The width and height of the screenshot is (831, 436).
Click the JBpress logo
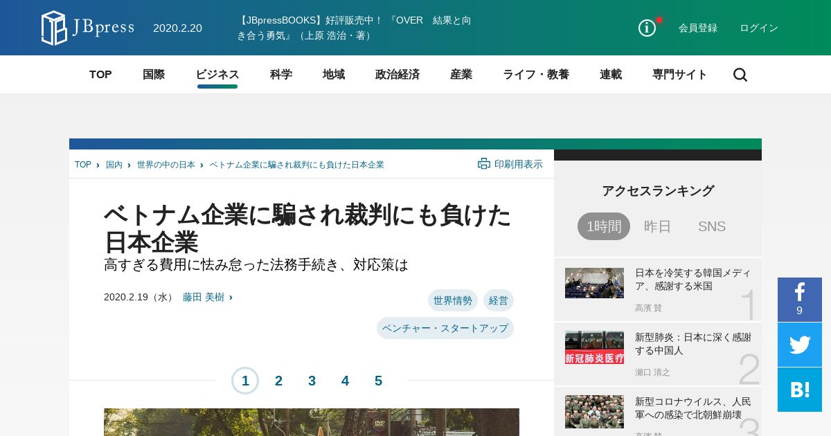click(x=88, y=28)
